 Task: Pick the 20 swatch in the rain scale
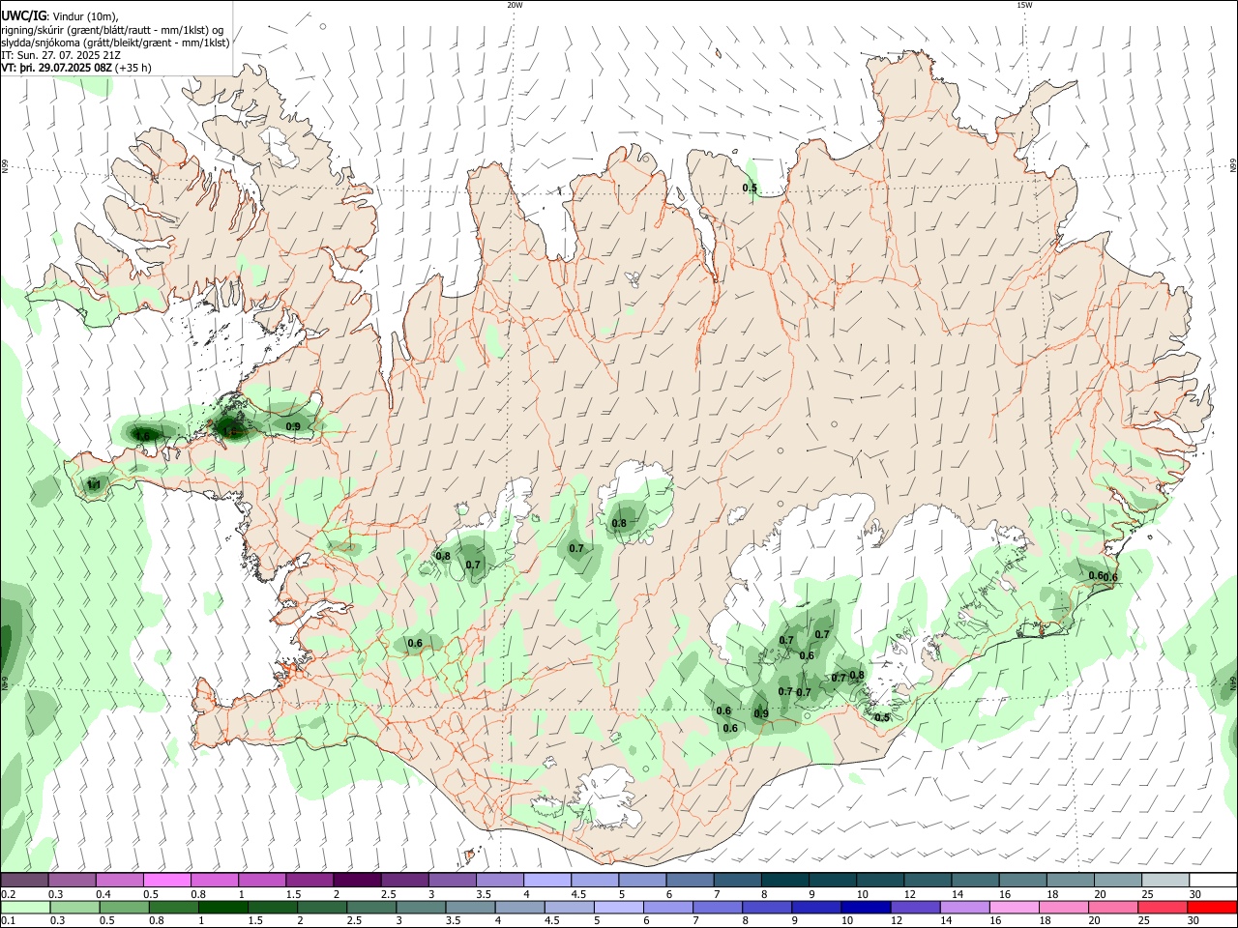[1112, 908]
